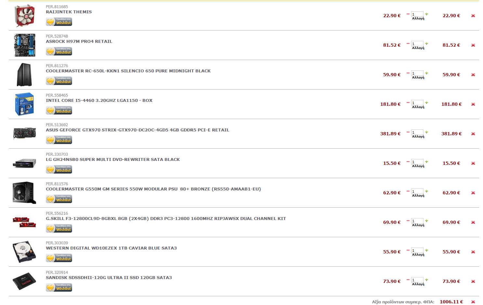Decrease quantity of SanDisk Ultra II SSD
The height and width of the screenshot is (305, 483).
tap(408, 280)
